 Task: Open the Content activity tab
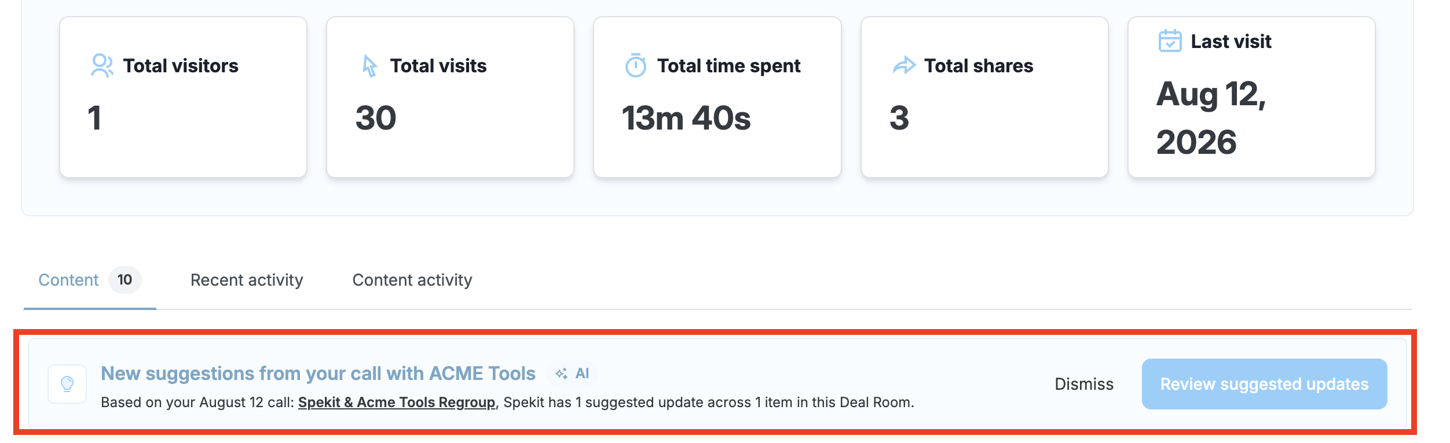[412, 280]
